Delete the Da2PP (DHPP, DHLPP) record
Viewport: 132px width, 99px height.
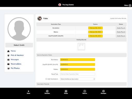point(121,36)
